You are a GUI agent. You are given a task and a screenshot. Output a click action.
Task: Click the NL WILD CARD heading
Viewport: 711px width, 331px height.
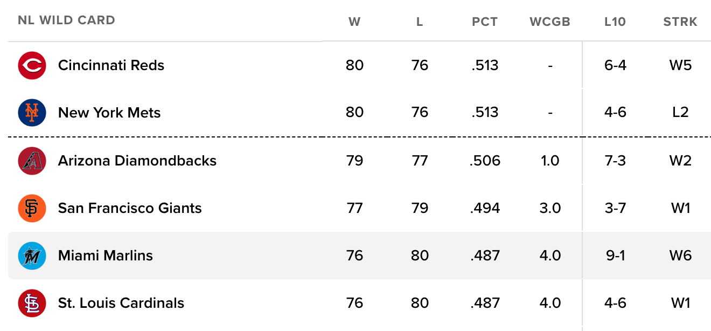click(x=66, y=20)
